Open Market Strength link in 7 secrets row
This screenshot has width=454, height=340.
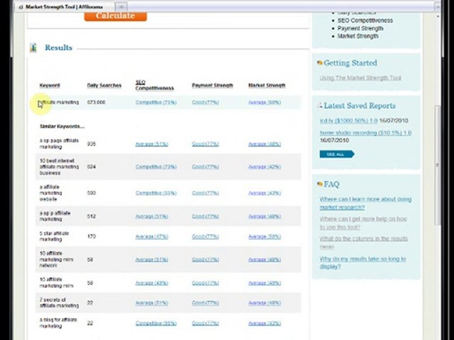[265, 303]
